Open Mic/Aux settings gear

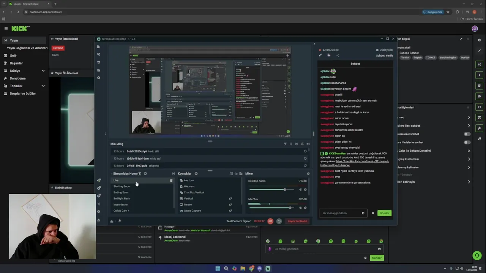tap(305, 208)
